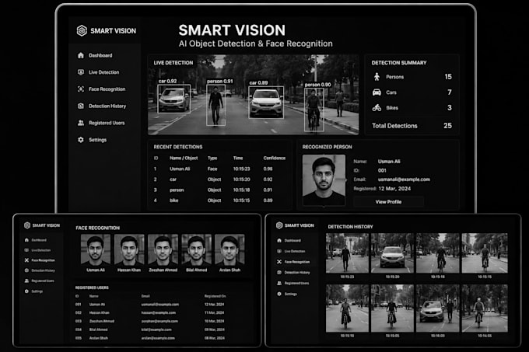Click the Face Recognition icon in Face Recognition panel
The width and height of the screenshot is (529, 352).
coord(26,260)
